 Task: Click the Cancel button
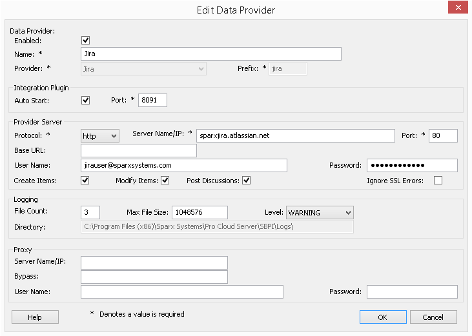click(433, 317)
